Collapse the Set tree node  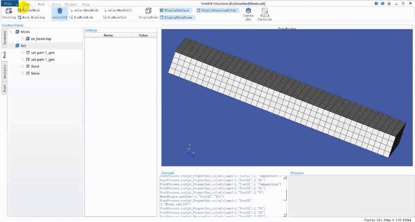coord(11,45)
